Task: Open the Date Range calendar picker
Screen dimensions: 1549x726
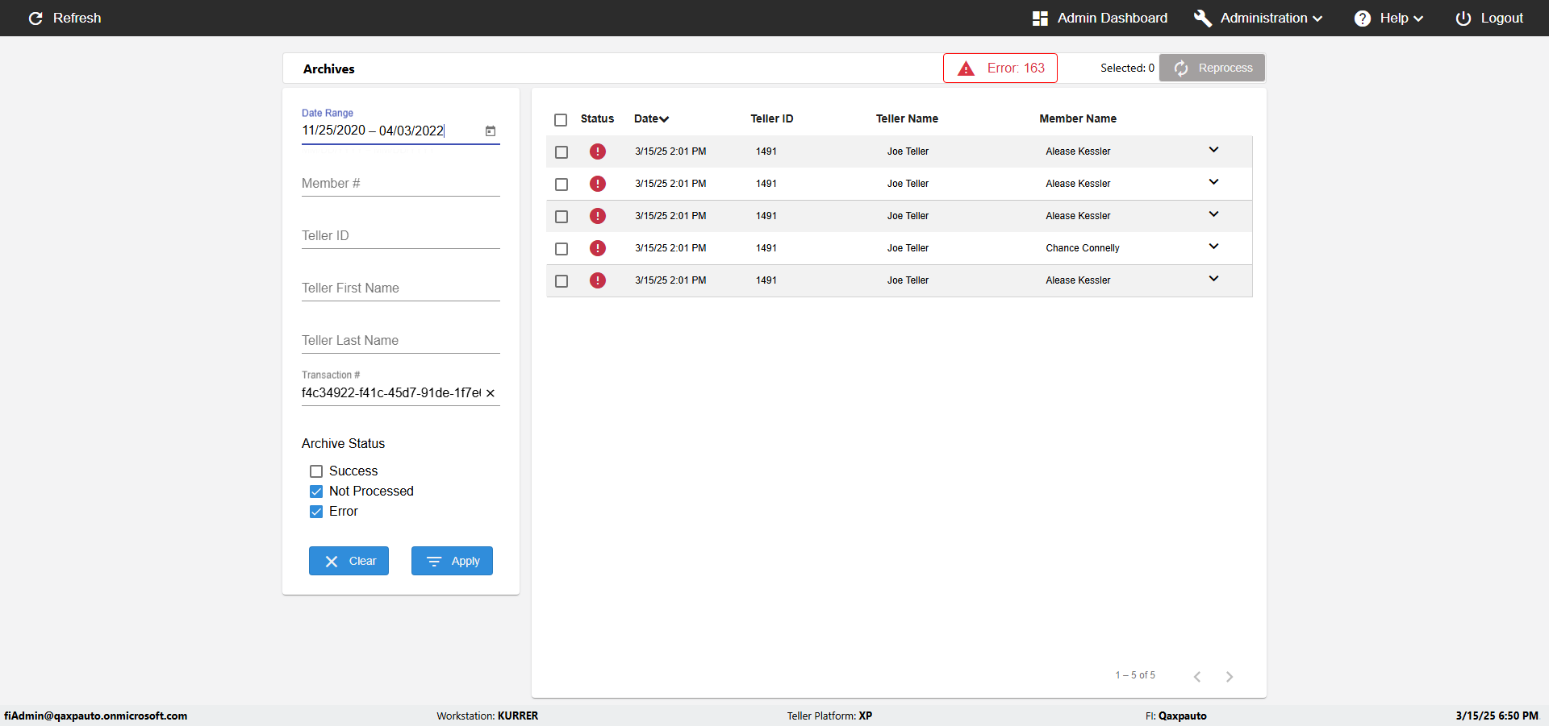Action: [x=490, y=131]
